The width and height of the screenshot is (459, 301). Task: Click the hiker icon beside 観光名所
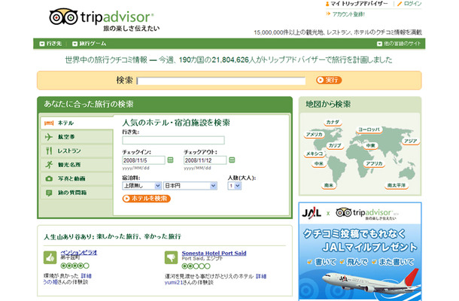(x=49, y=165)
